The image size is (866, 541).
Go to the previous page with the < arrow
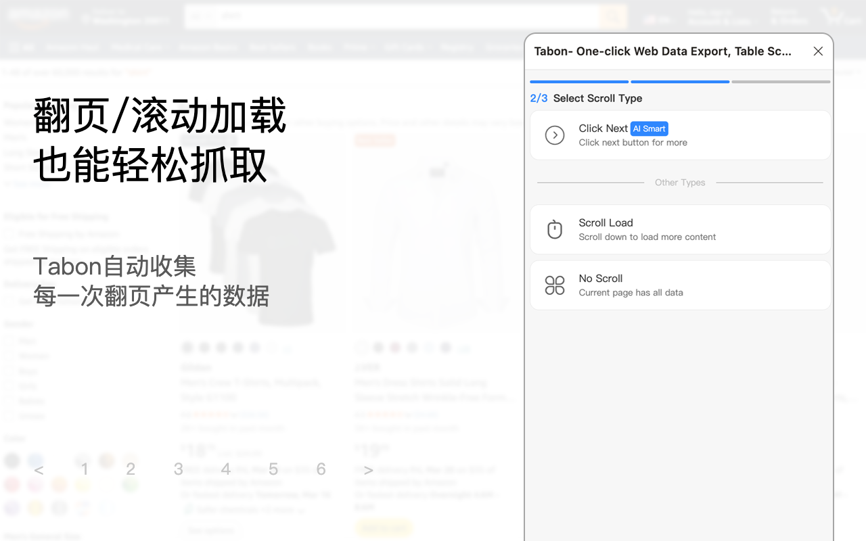point(39,469)
